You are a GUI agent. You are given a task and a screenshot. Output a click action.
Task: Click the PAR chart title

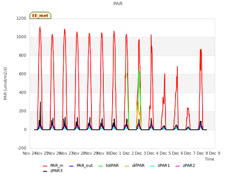click(x=118, y=4)
